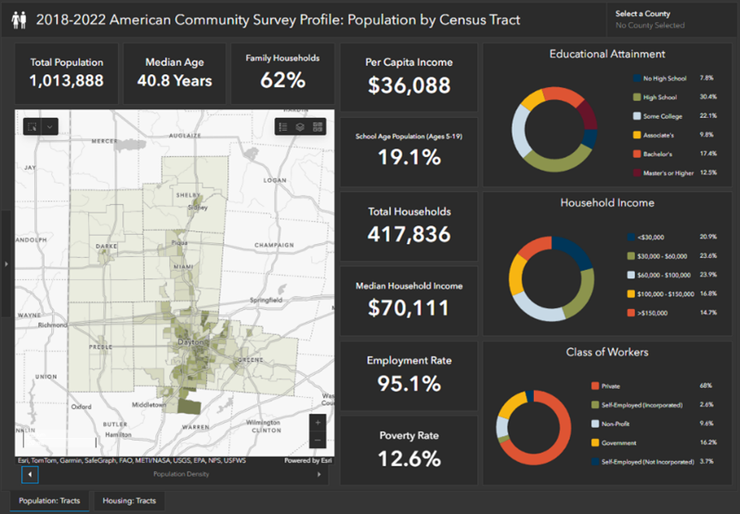Click the Household Income donut chart
740x514 pixels.
pyautogui.click(x=551, y=278)
